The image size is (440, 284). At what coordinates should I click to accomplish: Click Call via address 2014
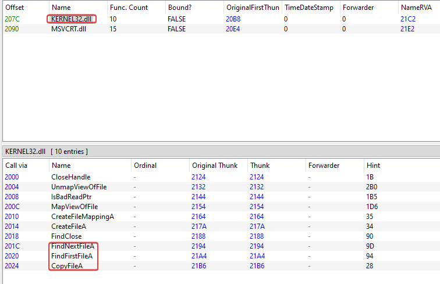point(12,227)
